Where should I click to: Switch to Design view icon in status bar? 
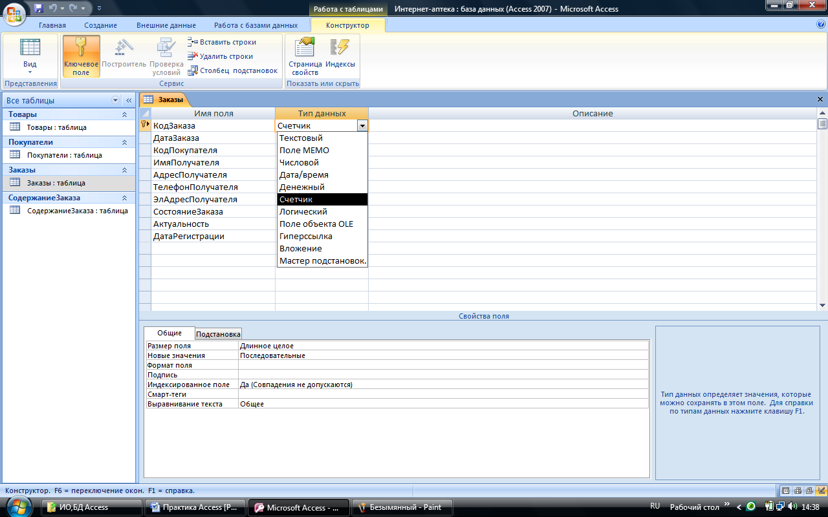pos(821,491)
